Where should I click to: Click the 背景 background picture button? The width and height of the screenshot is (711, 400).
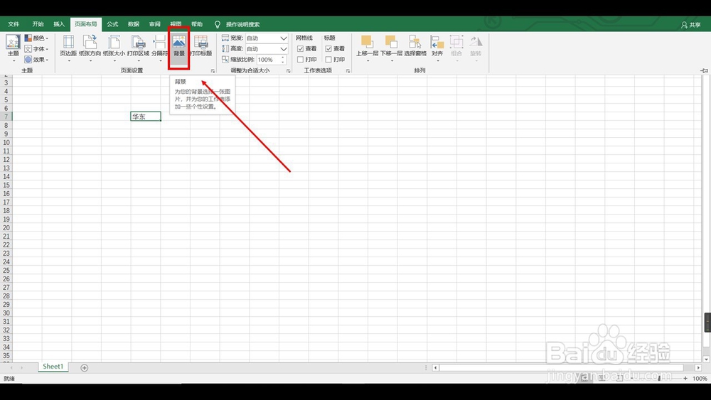179,47
